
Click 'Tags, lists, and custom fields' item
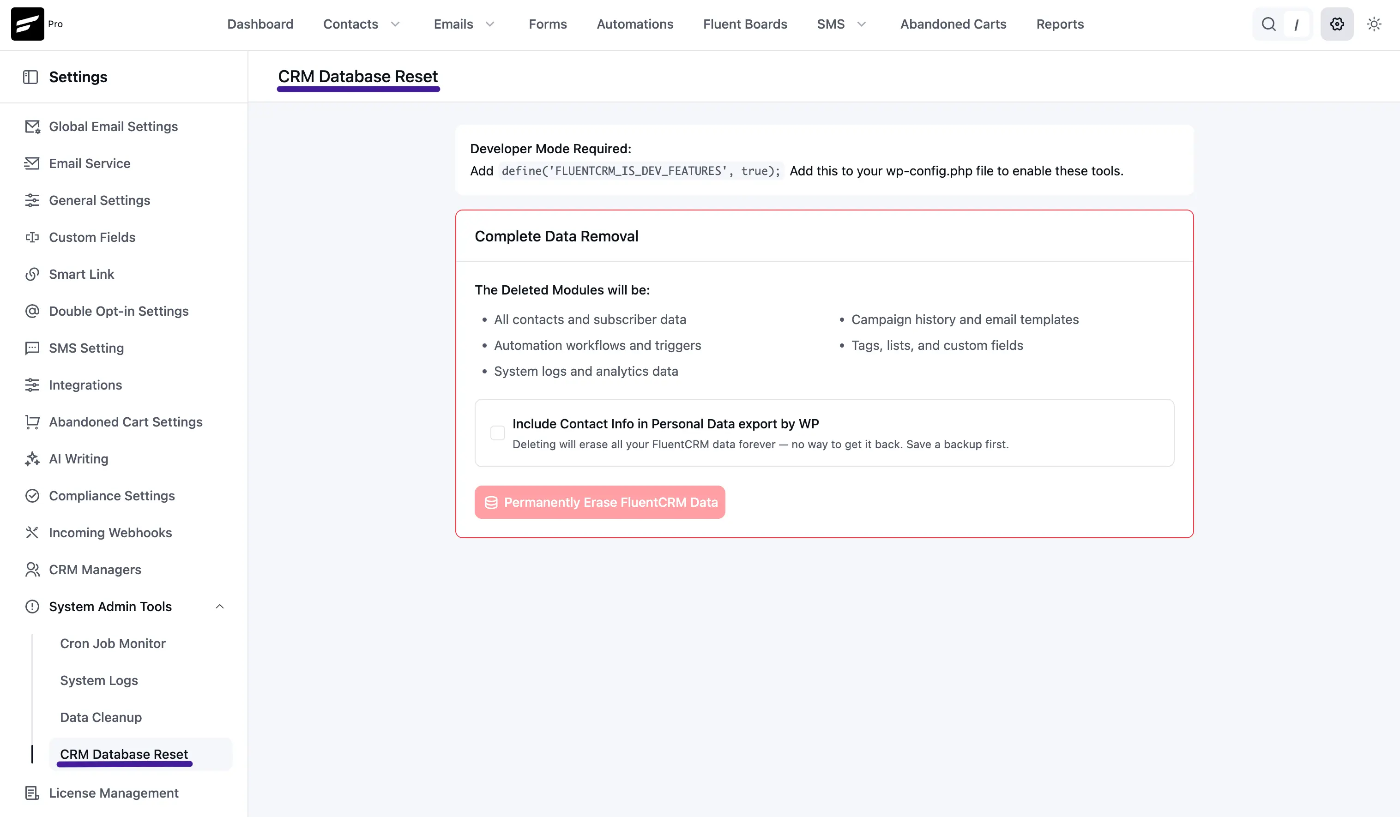click(x=937, y=345)
